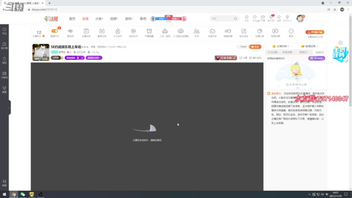Select the 本周贡献 ranking tab
This screenshot has width=352, height=198.
(287, 52)
